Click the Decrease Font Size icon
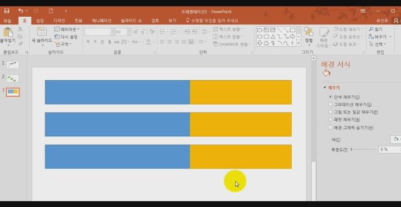The image size is (401, 207). coord(142,32)
